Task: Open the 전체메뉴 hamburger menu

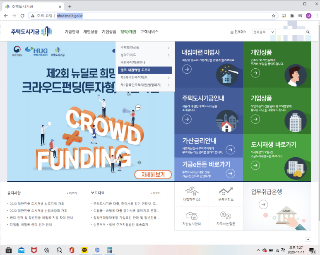Action: point(238,32)
